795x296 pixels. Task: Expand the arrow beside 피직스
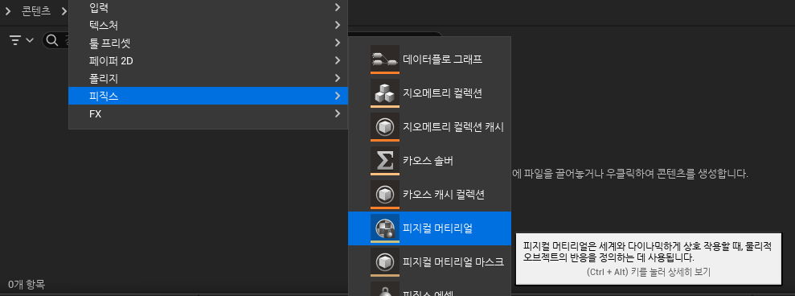coord(338,96)
